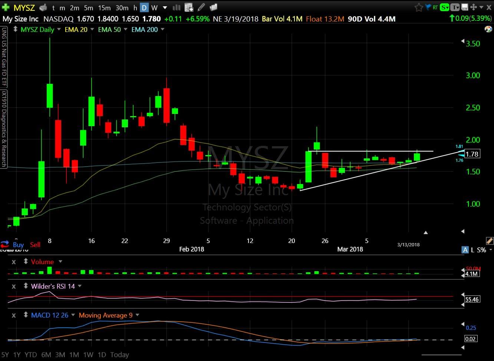Zoom chart to YTD range

coord(30,355)
